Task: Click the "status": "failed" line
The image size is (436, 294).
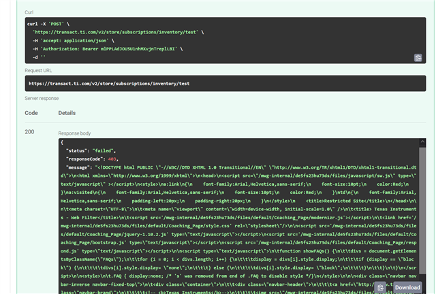Action: [x=91, y=150]
